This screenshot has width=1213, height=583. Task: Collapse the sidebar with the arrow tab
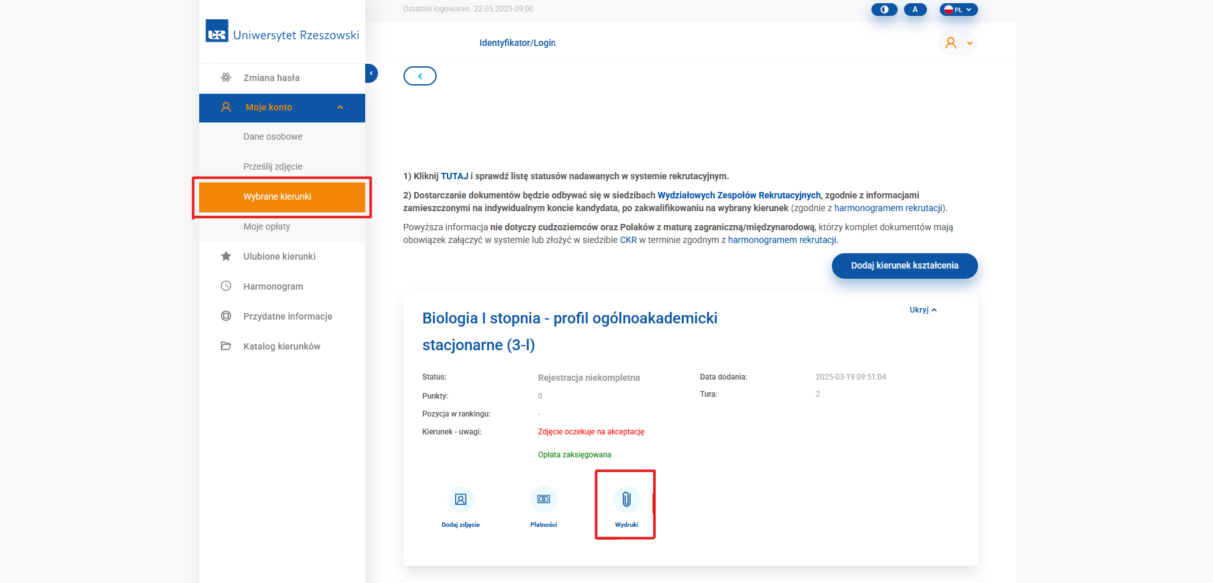click(371, 73)
